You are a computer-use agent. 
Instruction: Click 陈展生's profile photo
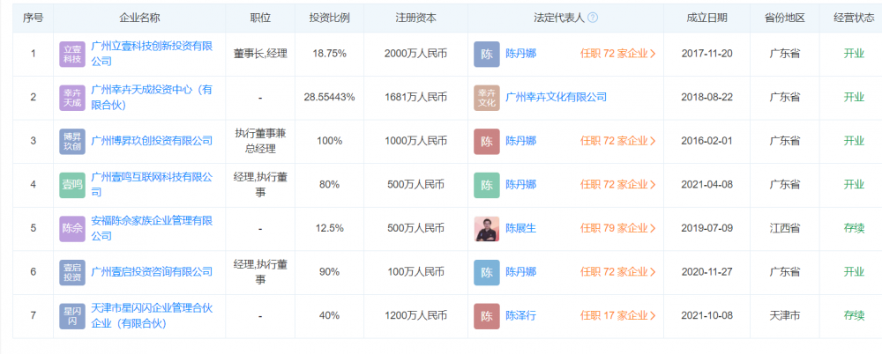click(487, 229)
